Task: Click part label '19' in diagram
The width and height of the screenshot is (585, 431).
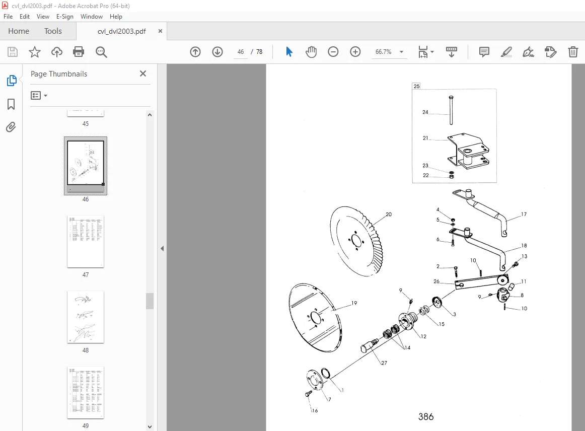Action: (354, 303)
